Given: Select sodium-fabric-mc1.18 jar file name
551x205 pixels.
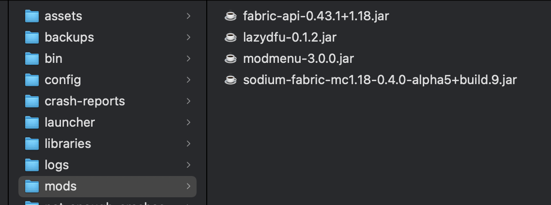Looking at the screenshot, I should click(380, 80).
